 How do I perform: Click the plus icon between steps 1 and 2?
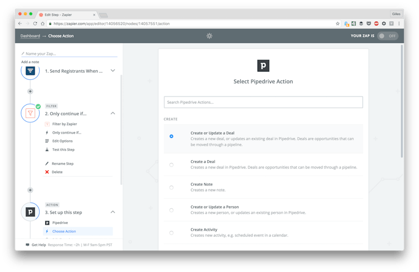(30, 91)
